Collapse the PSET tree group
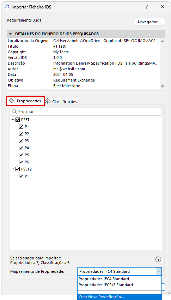Viewport: 171px width, 300px height. [13, 120]
